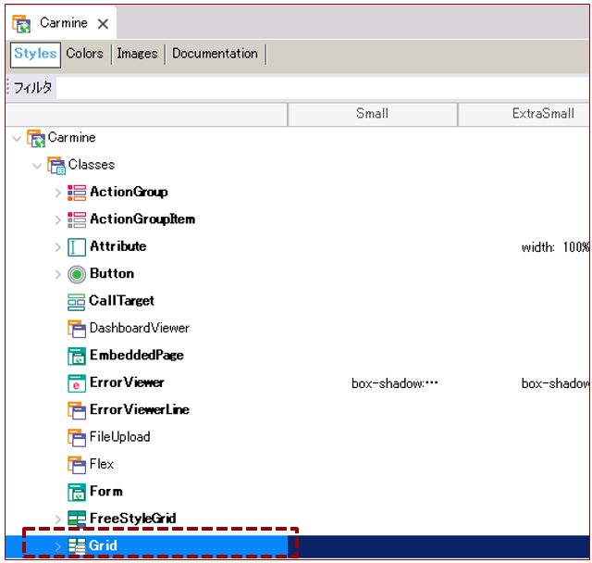Select the EmbeddedPage tree item
This screenshot has height=563, width=592.
click(x=137, y=356)
